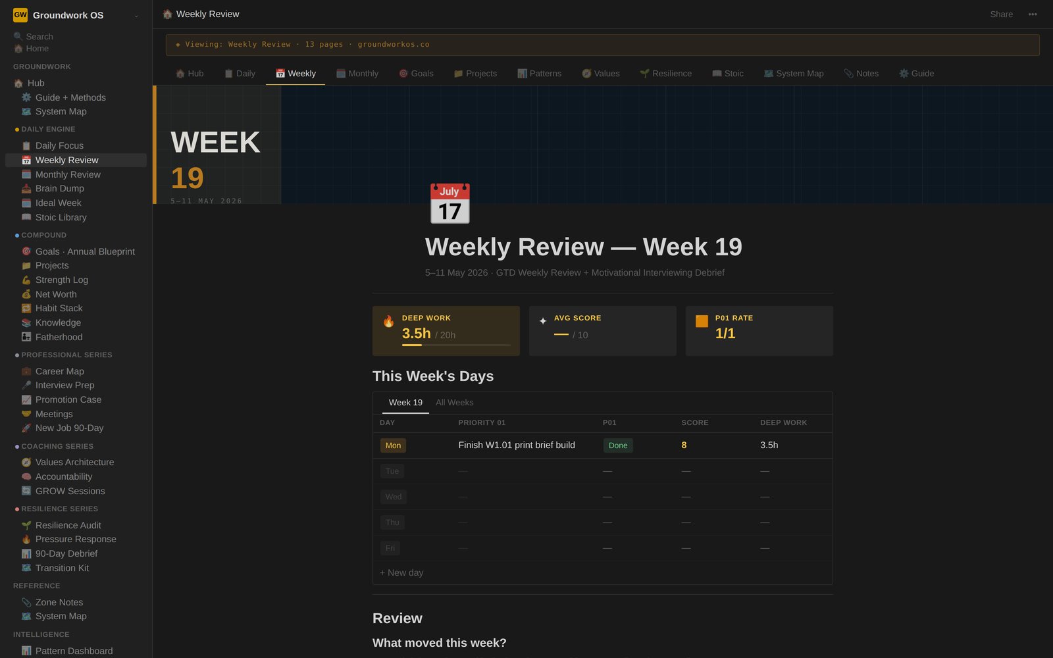Switch to the Guide top tab
Viewport: 1053px width, 658px height.
click(x=916, y=74)
